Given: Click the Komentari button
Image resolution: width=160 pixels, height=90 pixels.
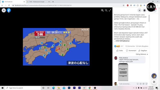Looking at the screenshot, I should point(131,50).
